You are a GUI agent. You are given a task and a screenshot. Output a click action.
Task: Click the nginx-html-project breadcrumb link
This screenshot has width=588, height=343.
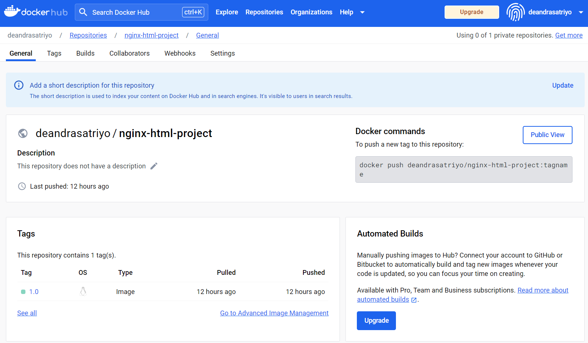[152, 35]
